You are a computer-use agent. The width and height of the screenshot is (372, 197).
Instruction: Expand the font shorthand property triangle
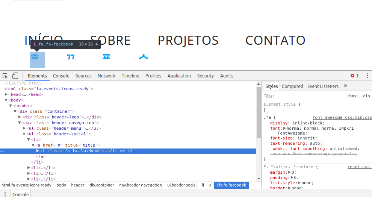click(285, 128)
